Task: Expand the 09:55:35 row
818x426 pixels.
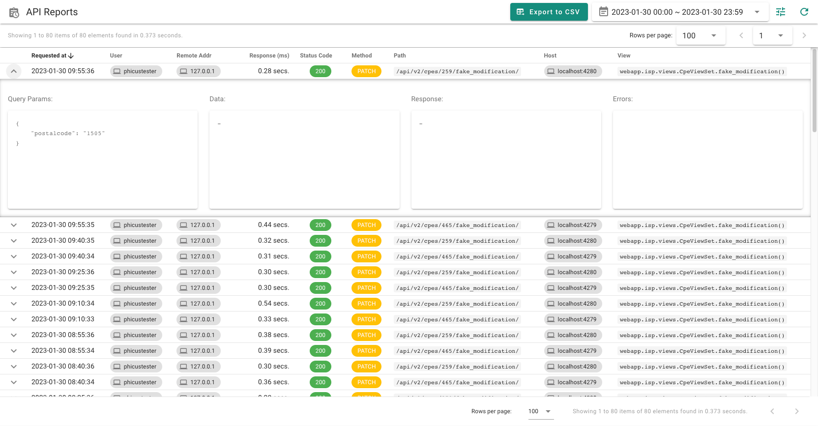Action: pos(14,225)
